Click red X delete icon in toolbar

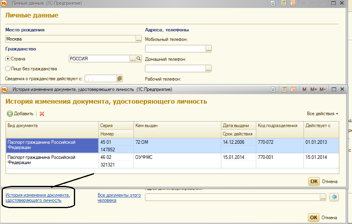[42, 114]
